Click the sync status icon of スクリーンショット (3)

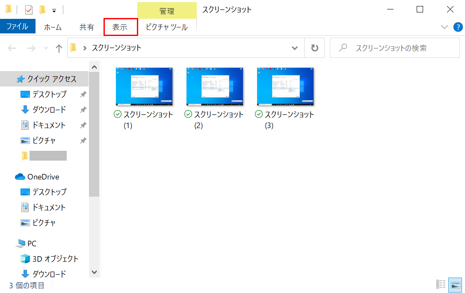click(259, 114)
